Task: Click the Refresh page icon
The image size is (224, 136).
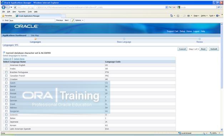Action: (x=170, y=7)
